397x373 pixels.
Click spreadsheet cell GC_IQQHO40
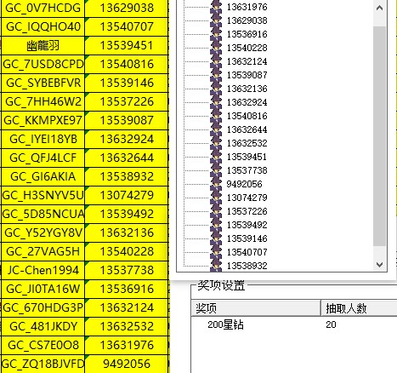[x=43, y=26]
